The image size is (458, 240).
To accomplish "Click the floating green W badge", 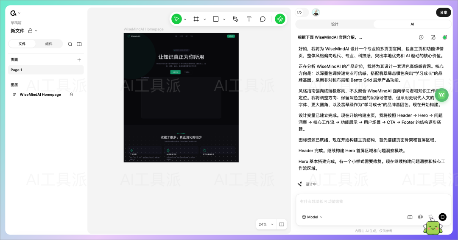I will [x=441, y=95].
